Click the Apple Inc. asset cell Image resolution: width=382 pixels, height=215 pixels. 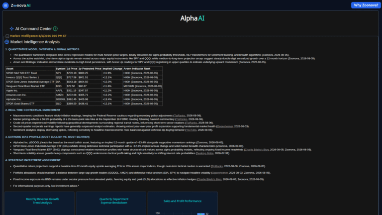(x=30, y=91)
